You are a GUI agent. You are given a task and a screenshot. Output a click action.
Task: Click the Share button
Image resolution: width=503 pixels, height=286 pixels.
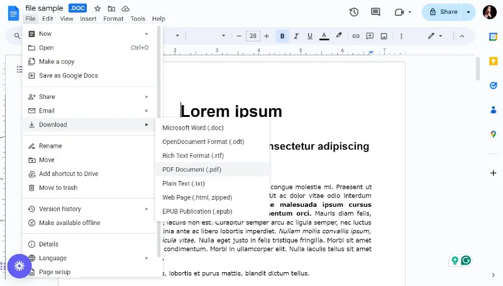pyautogui.click(x=442, y=12)
